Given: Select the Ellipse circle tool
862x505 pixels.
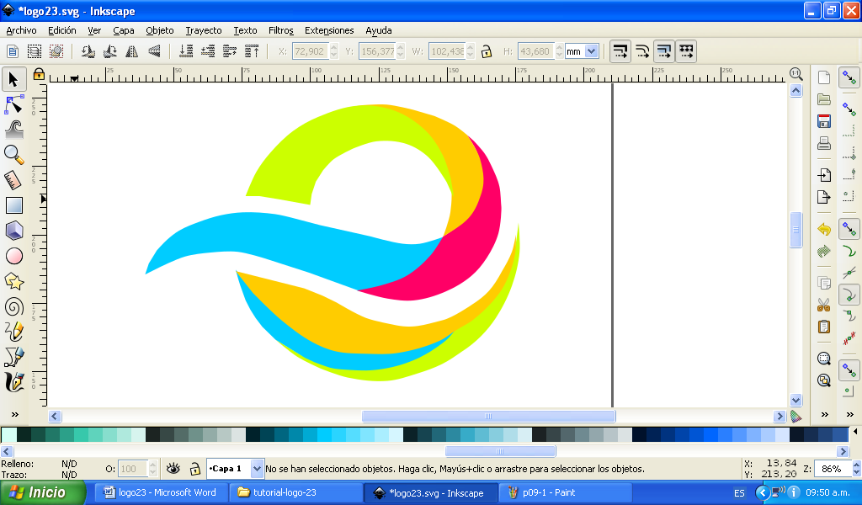Looking at the screenshot, I should click(x=13, y=256).
